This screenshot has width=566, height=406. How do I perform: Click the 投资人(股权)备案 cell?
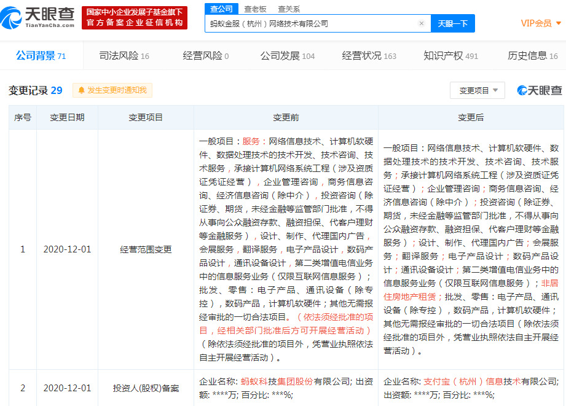tap(146, 388)
